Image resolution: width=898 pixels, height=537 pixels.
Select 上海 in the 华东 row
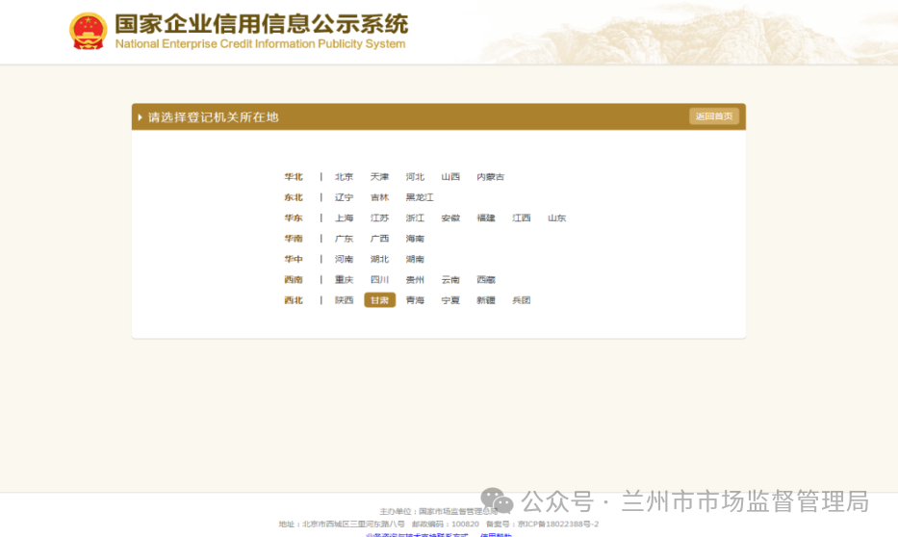tap(344, 218)
